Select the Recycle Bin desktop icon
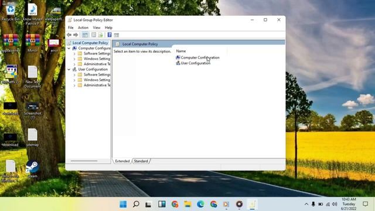Image resolution: width=375 pixels, height=211 pixels. 11,13
